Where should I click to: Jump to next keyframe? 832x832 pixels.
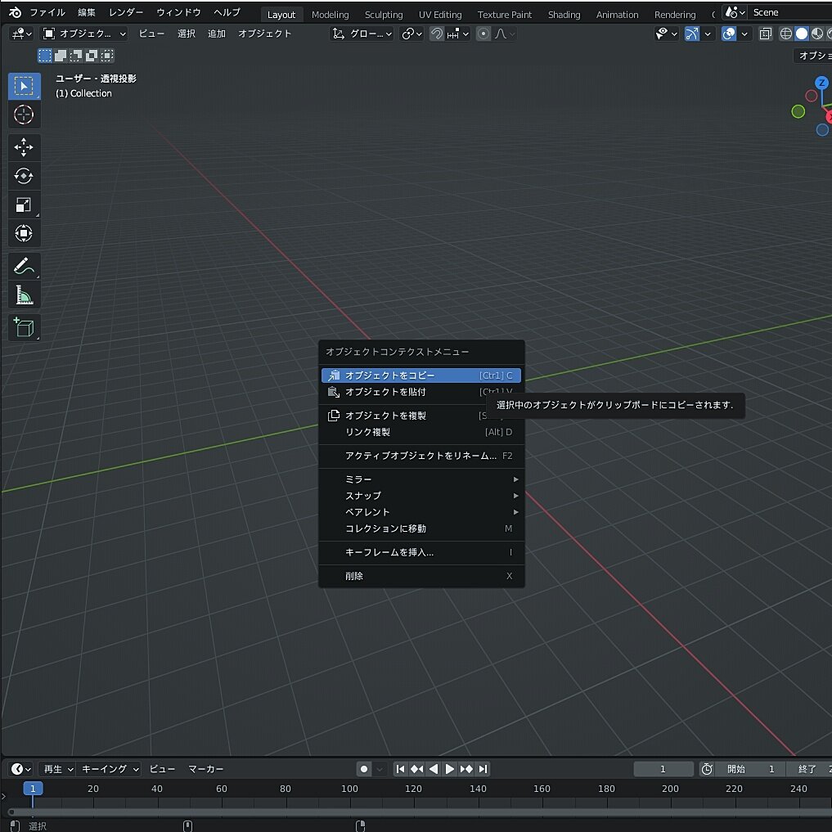click(x=466, y=769)
